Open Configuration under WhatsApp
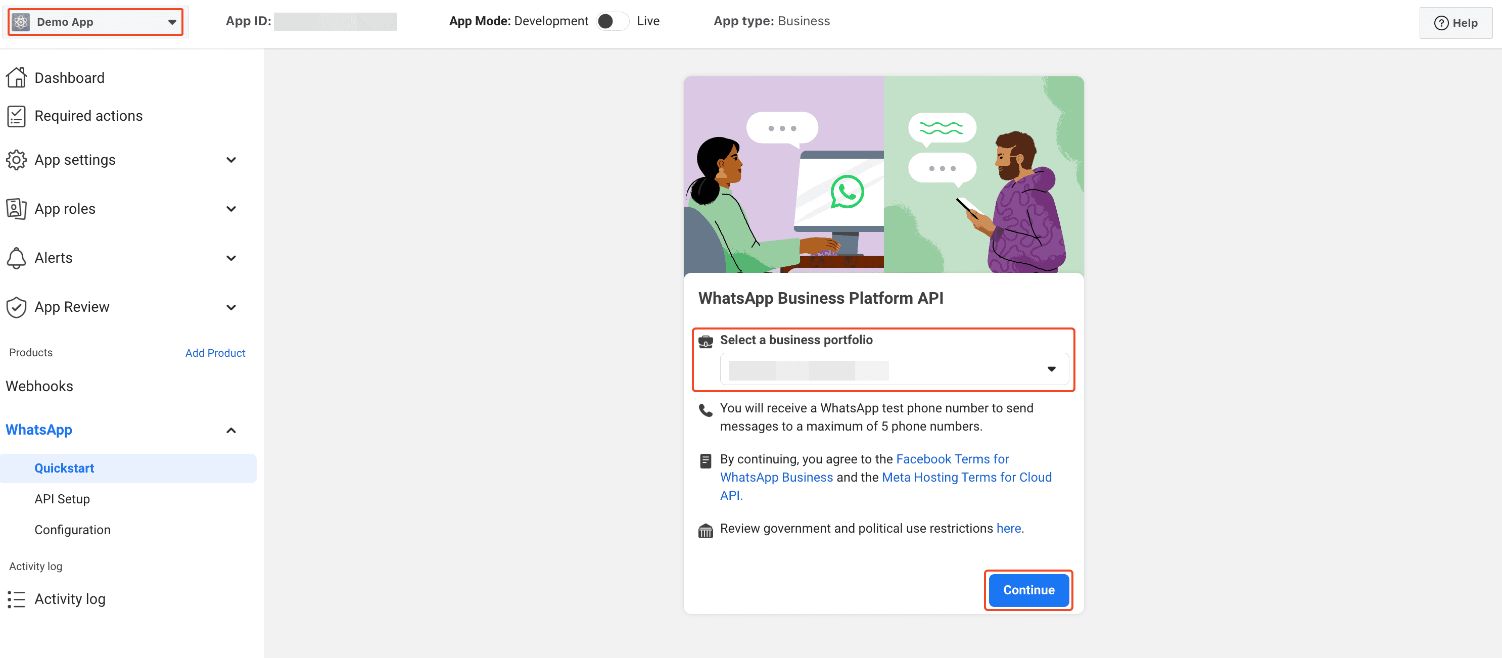The width and height of the screenshot is (1502, 658). 72,530
